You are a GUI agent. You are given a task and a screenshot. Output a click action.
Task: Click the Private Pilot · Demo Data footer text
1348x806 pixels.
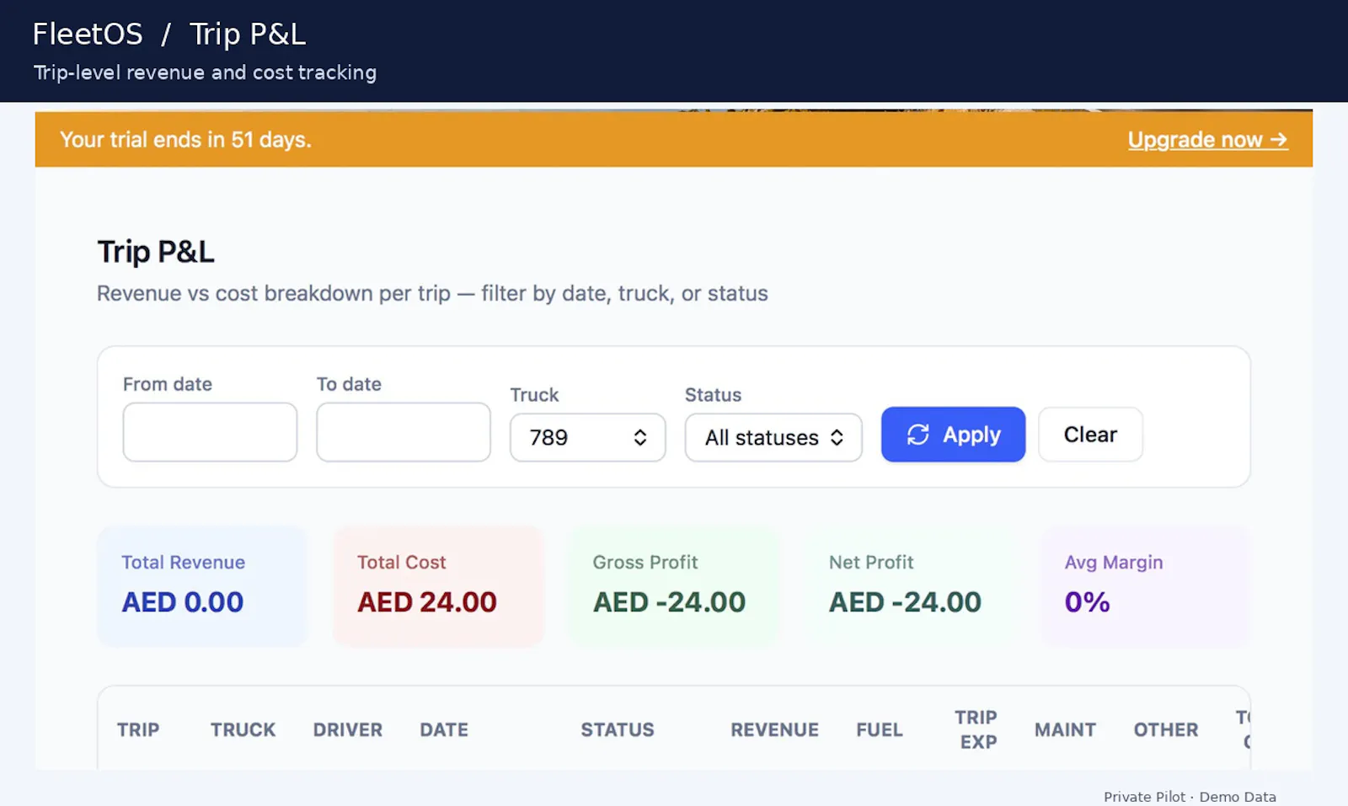pos(1190,797)
